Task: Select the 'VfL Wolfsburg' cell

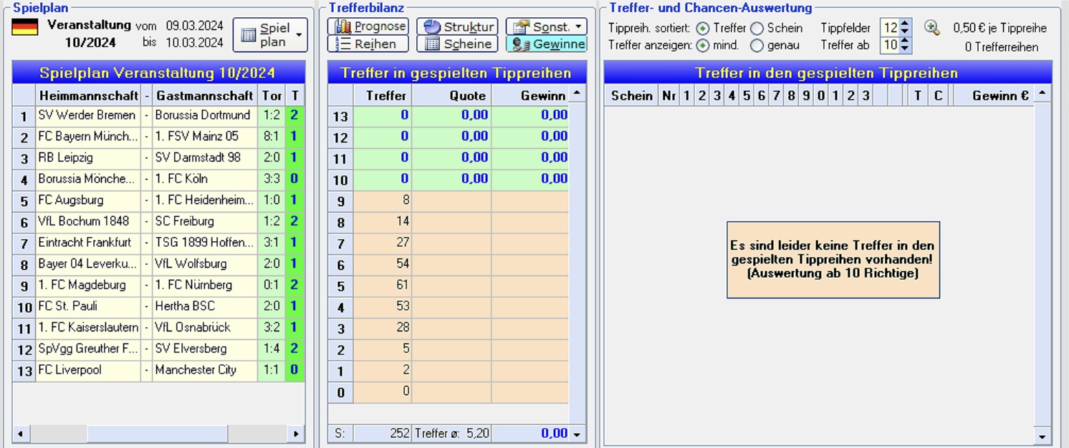Action: [205, 264]
